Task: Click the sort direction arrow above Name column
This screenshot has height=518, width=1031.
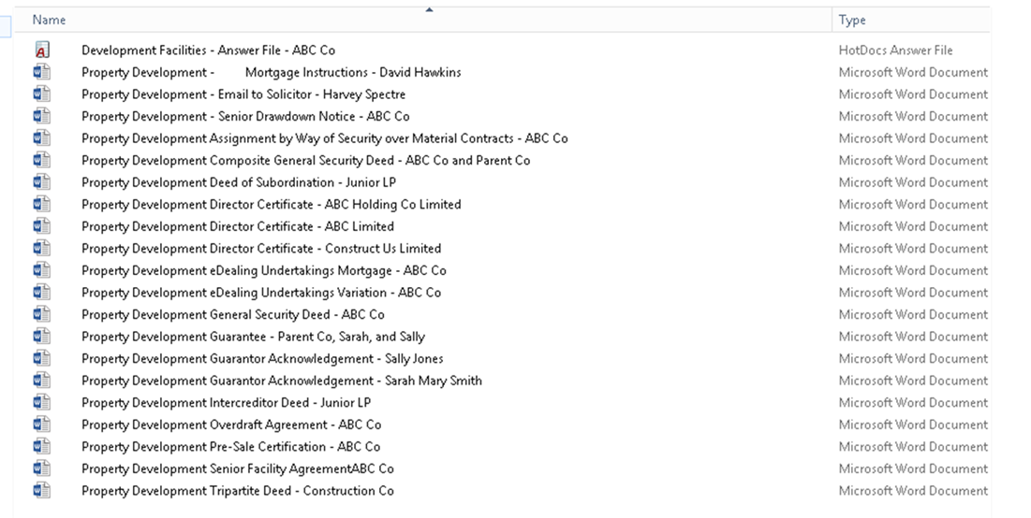Action: 430,10
